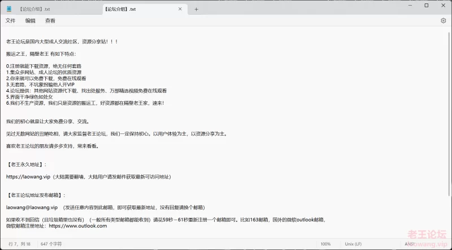Click the line 我们的初心就是让大家免费分享
The height and width of the screenshot is (250, 452).
point(48,122)
